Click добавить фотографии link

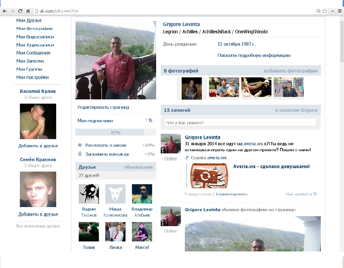point(290,71)
